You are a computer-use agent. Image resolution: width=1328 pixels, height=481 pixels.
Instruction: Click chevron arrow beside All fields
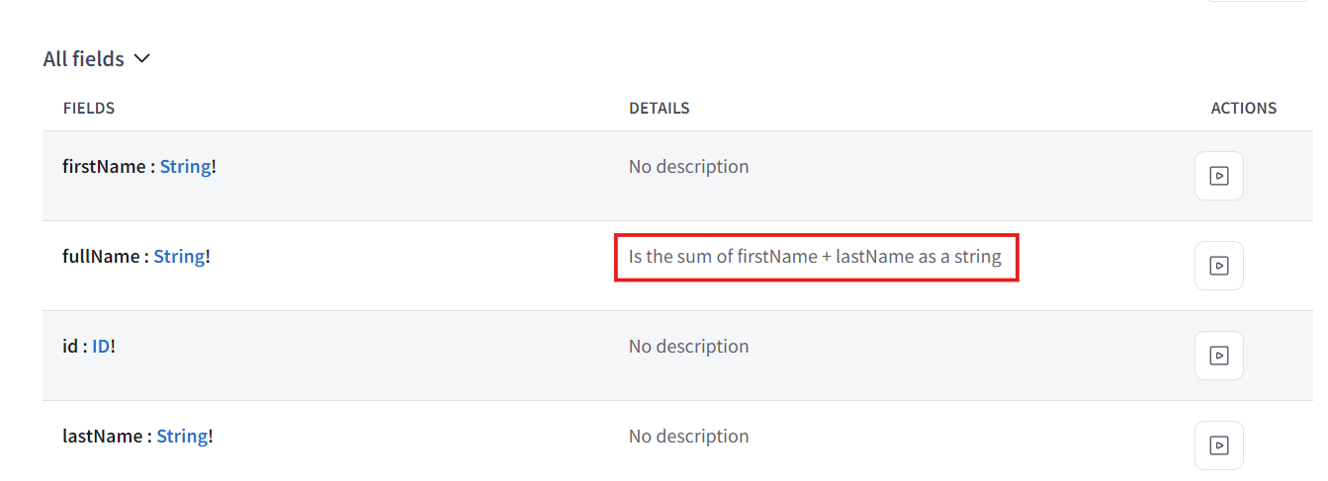(x=141, y=59)
